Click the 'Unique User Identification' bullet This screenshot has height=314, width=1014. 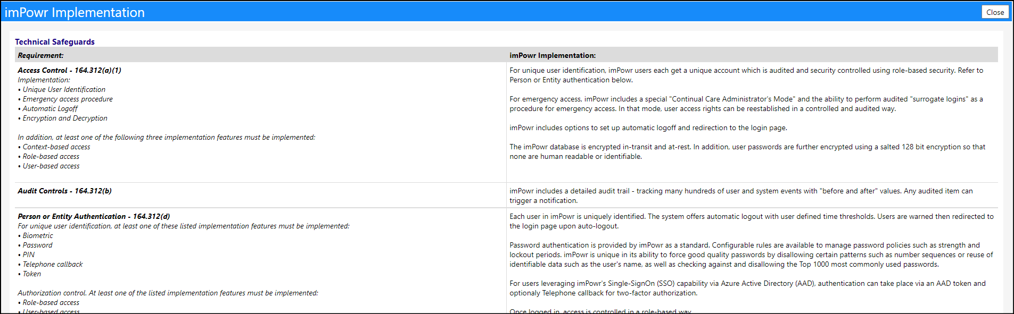[x=64, y=89]
